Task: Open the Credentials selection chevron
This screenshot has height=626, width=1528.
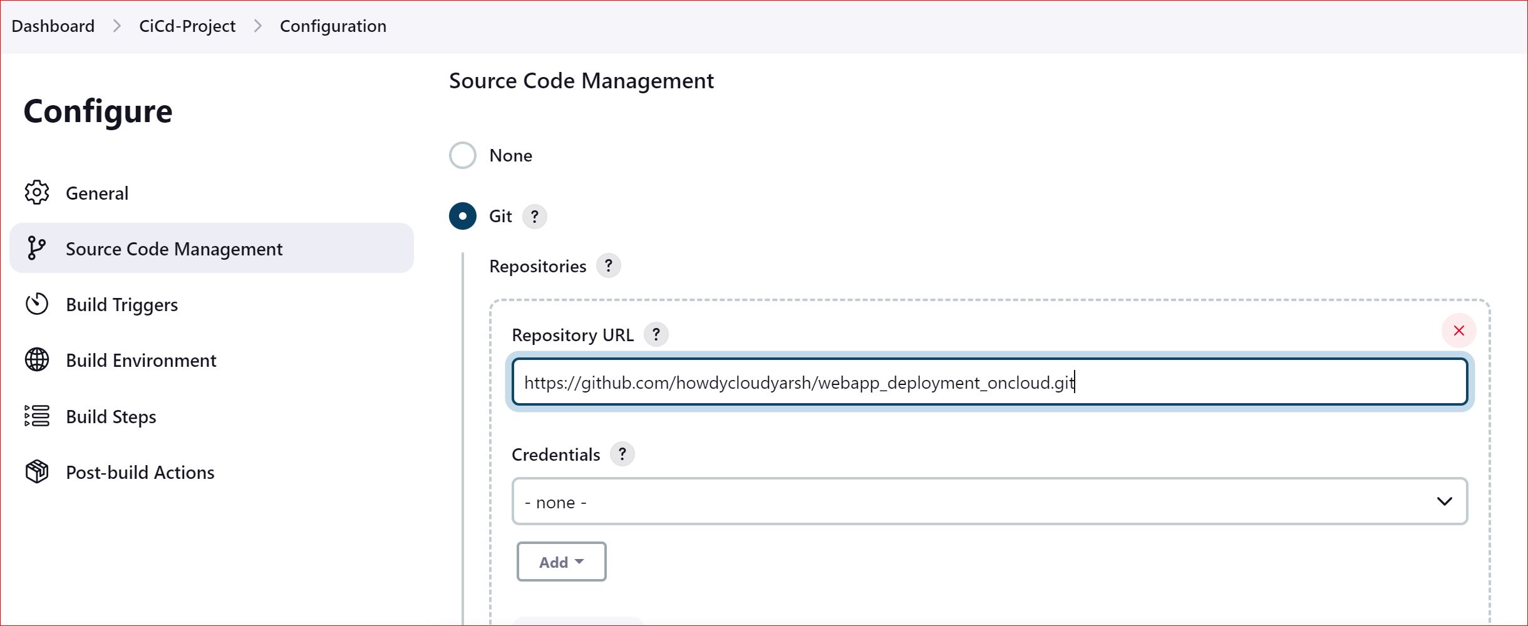Action: pos(1444,501)
